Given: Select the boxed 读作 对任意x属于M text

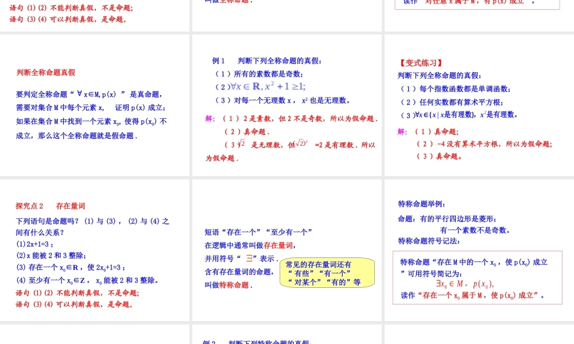Looking at the screenshot, I should point(478,5).
